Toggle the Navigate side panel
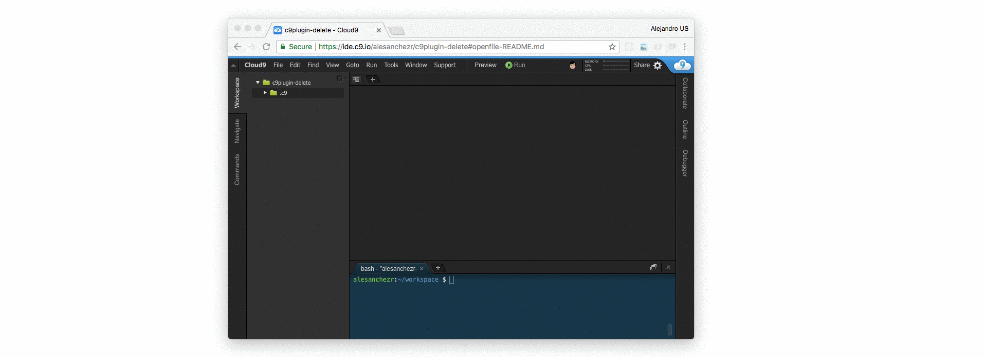This screenshot has width=986, height=357. (237, 131)
